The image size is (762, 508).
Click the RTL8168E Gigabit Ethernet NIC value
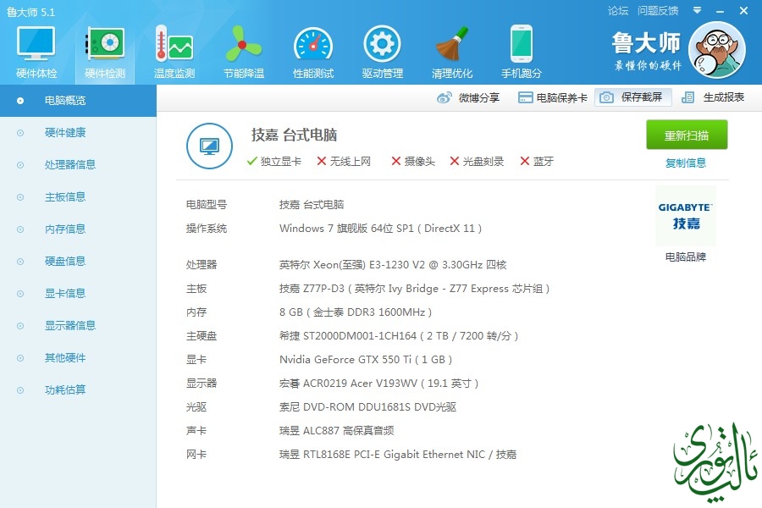[x=398, y=455]
